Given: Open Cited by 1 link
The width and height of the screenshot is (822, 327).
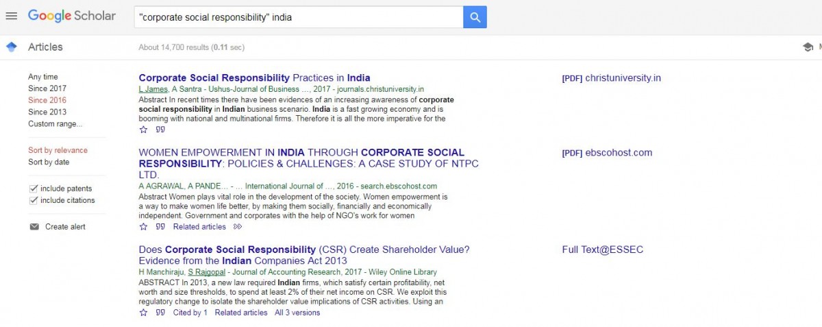Looking at the screenshot, I should pos(190,313).
